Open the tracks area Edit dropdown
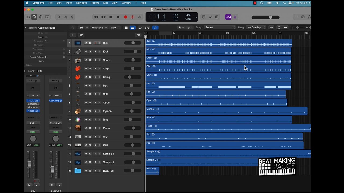The image size is (344, 193). (x=84, y=28)
